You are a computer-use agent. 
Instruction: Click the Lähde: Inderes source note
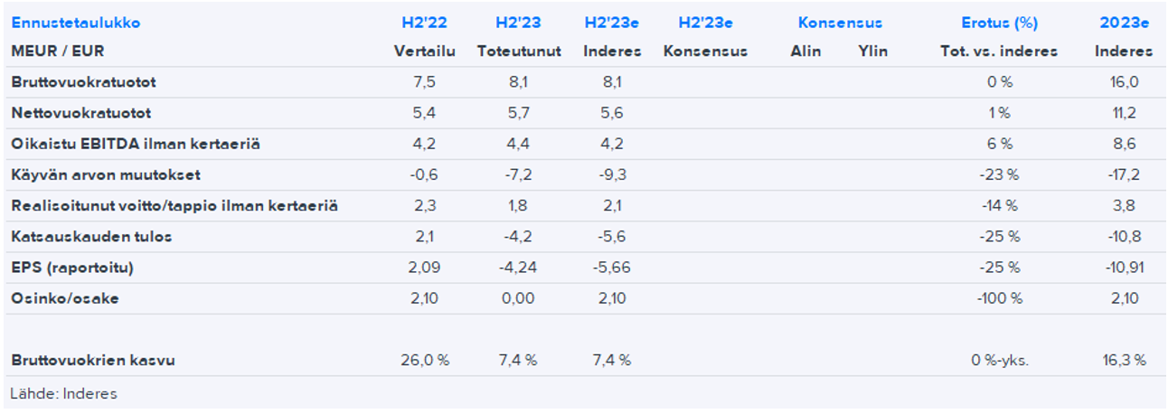(63, 393)
